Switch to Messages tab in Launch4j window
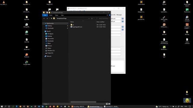Screen dimensions: 193x108 [x=119, y=15]
